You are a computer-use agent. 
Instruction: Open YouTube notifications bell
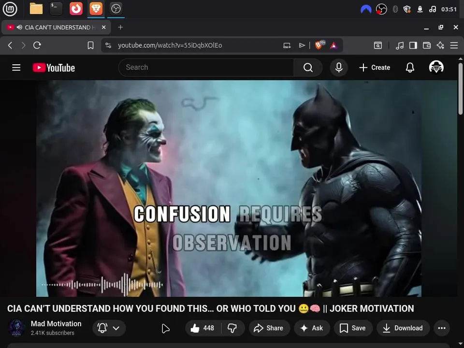pyautogui.click(x=410, y=68)
